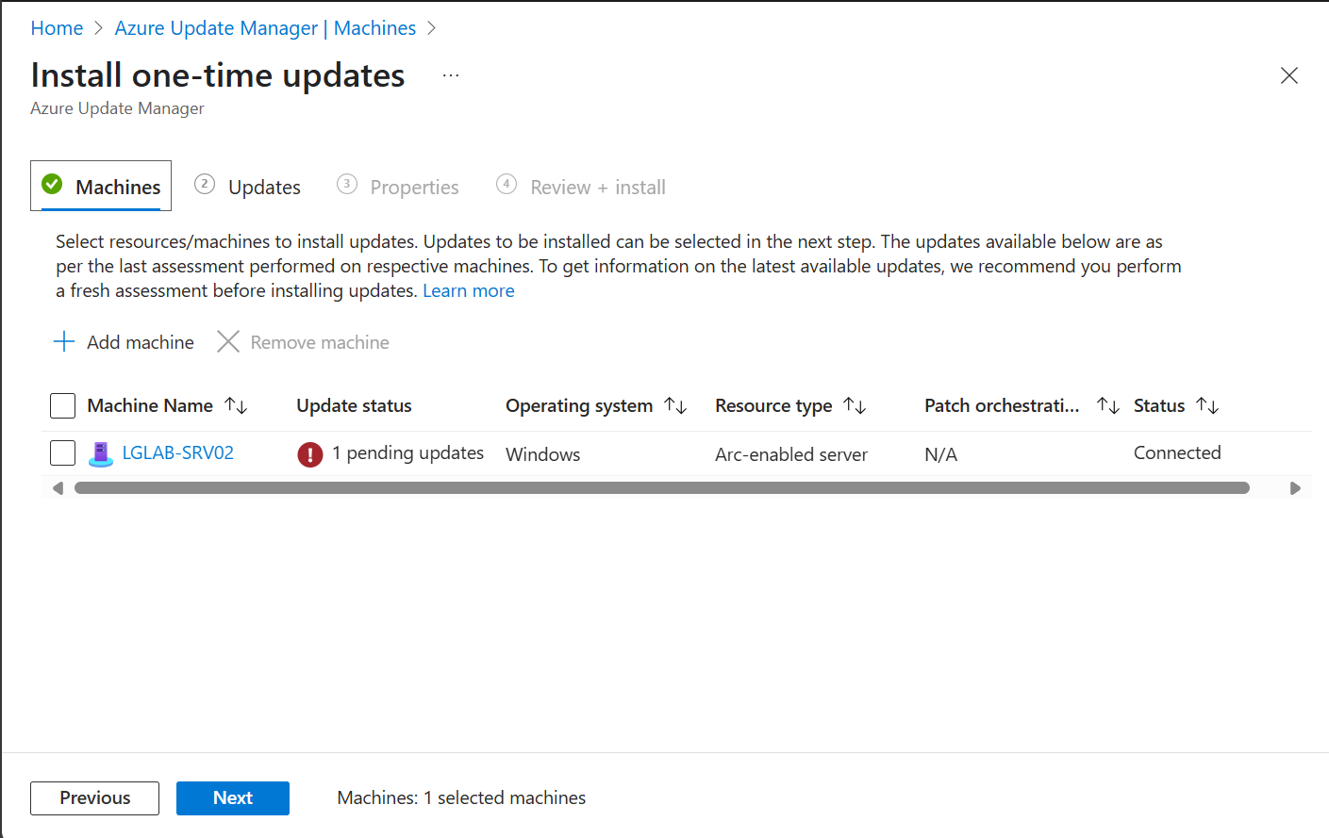1329x838 pixels.
Task: Sort by Patch orchestration column arrows
Action: (x=1107, y=405)
